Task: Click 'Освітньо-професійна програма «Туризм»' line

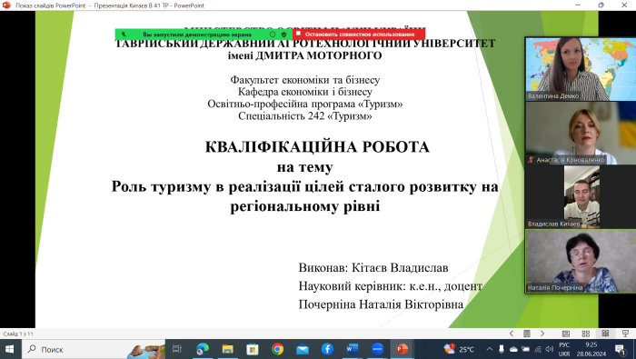Action: pos(305,104)
